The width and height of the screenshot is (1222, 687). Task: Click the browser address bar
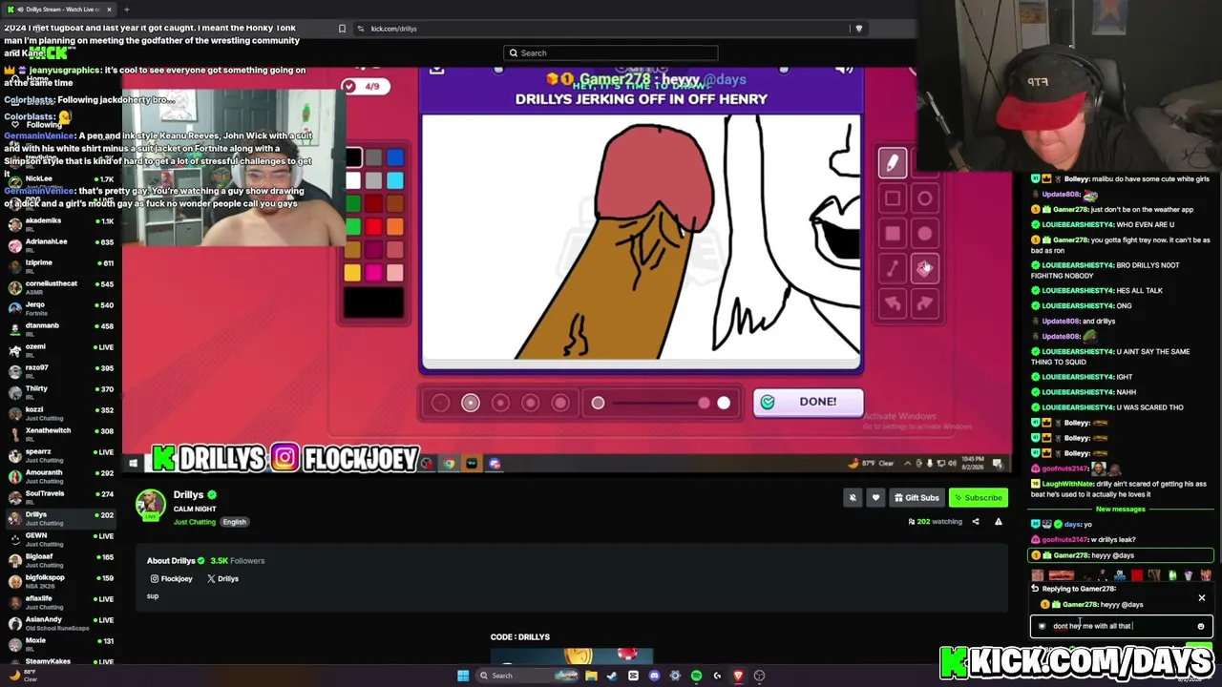pos(601,29)
